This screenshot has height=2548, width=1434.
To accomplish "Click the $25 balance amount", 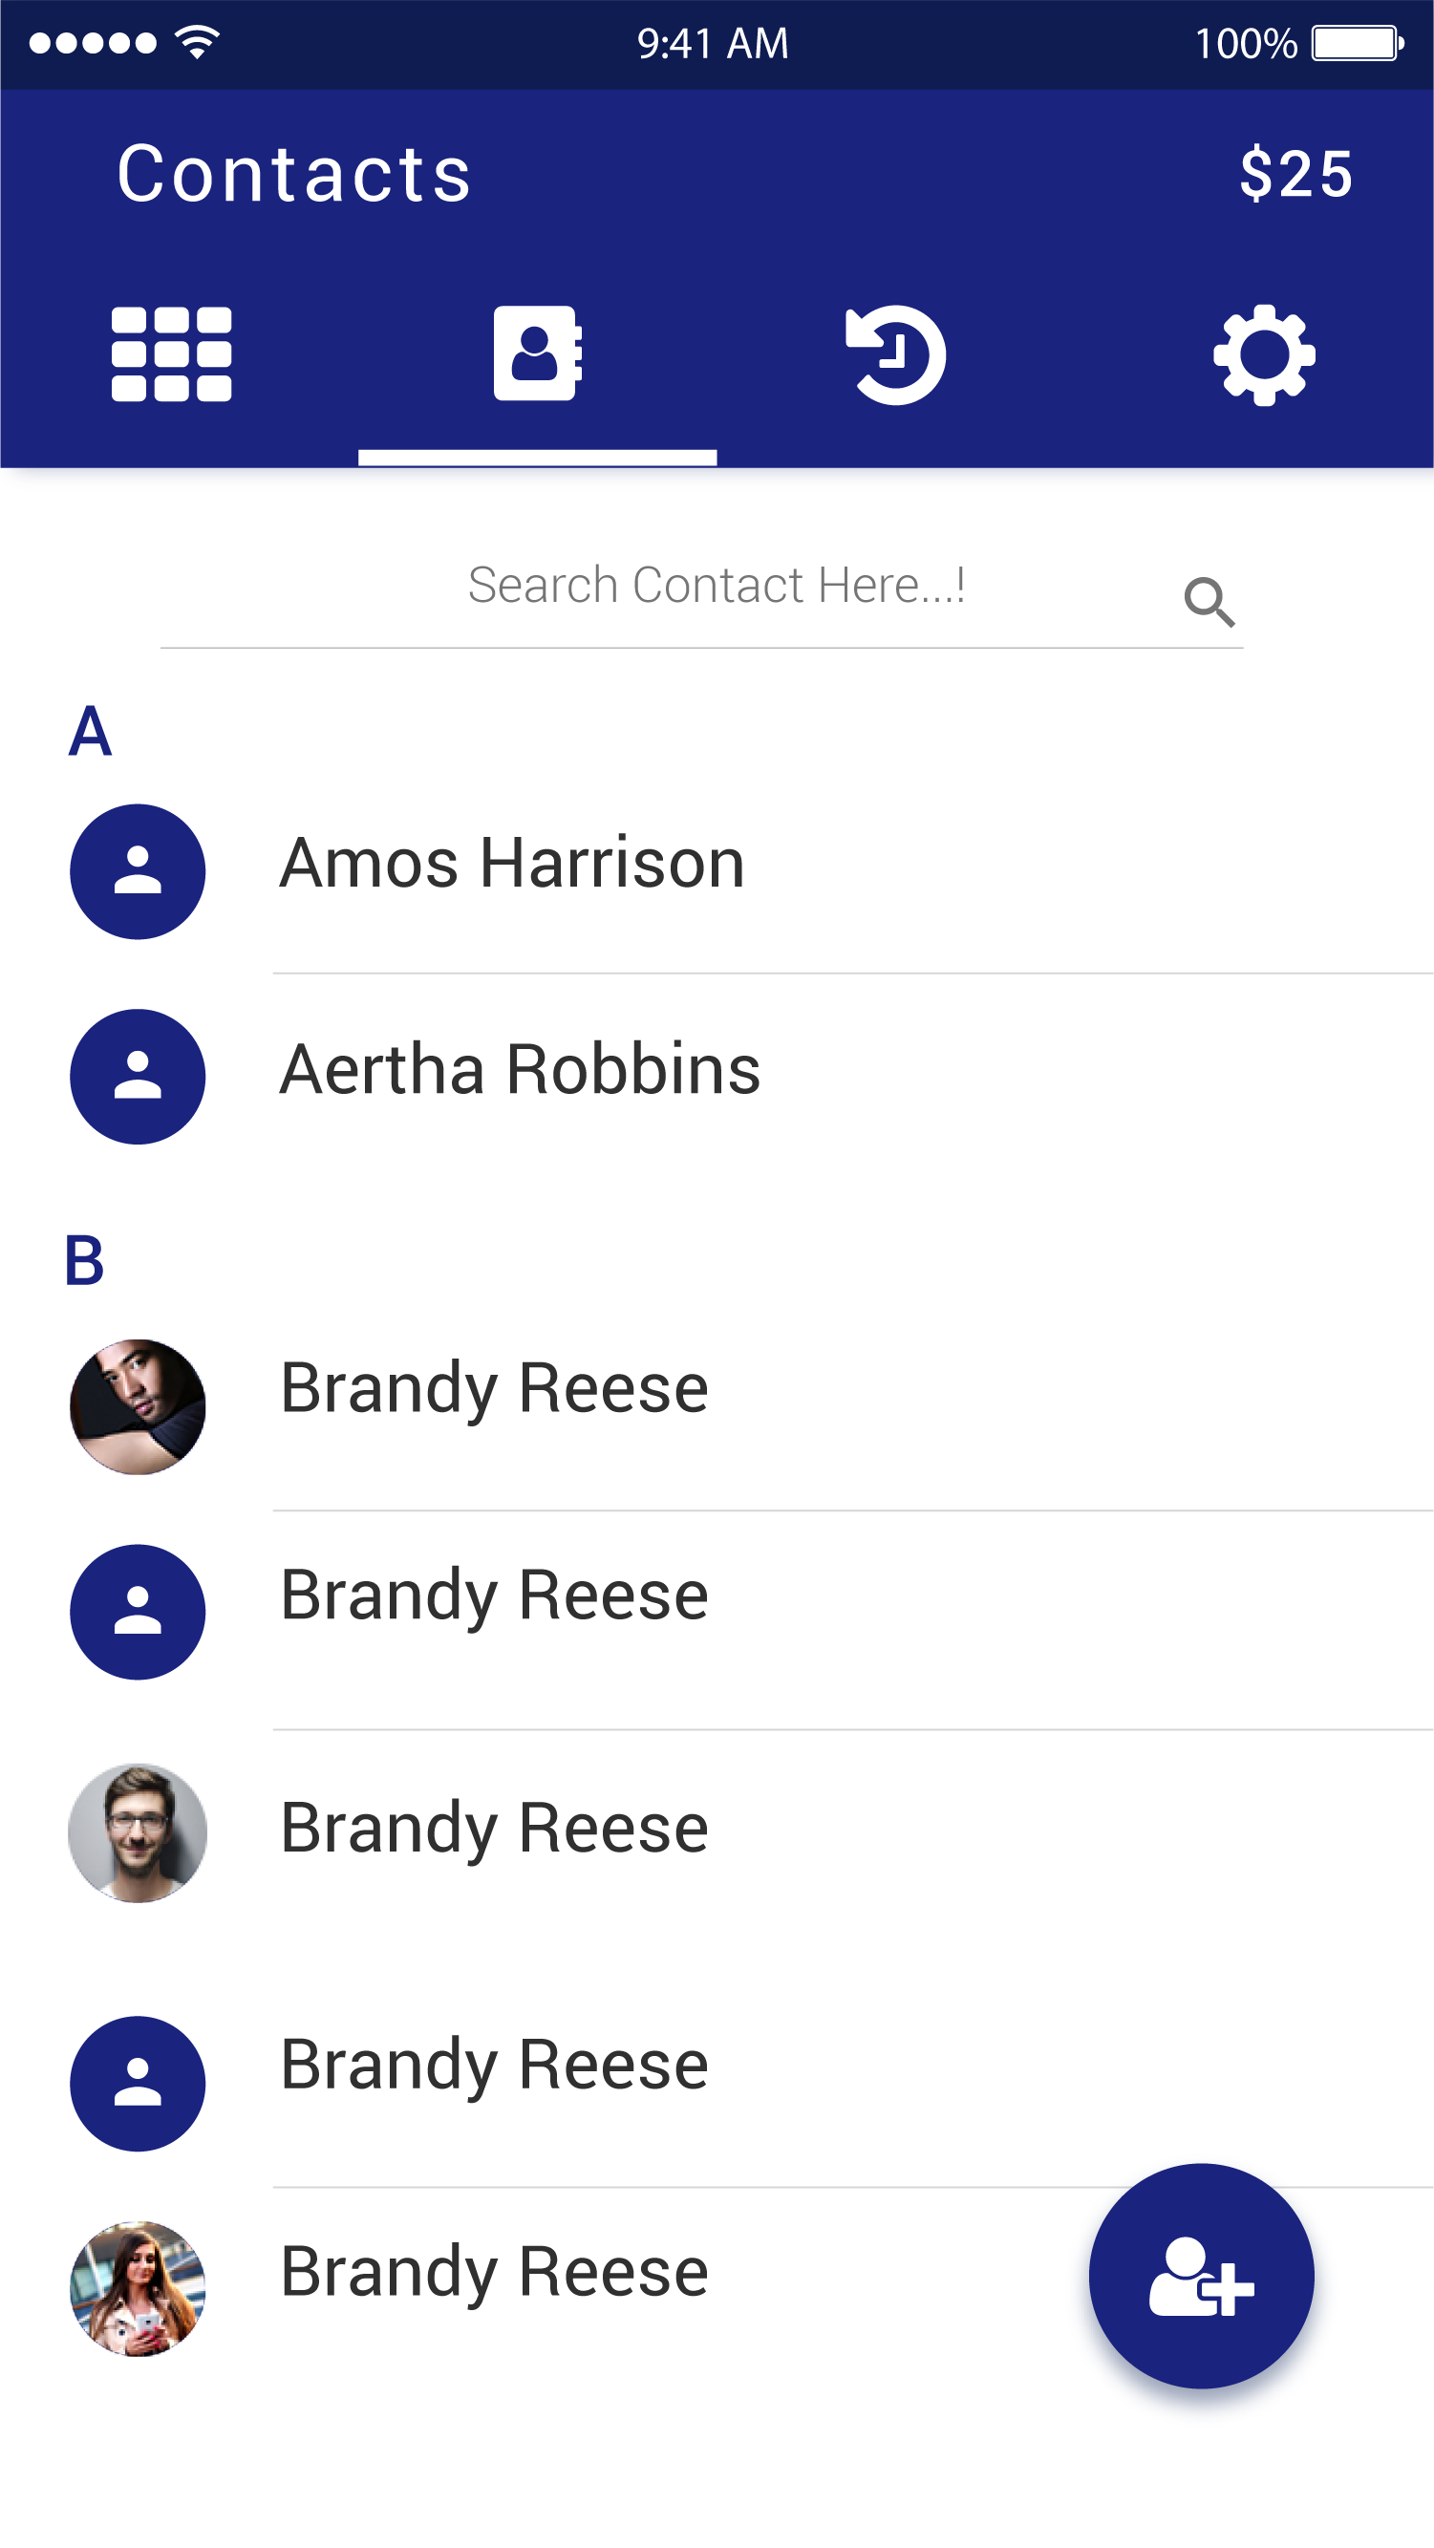I will click(x=1296, y=173).
